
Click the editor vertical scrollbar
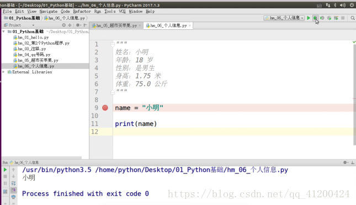point(354,94)
